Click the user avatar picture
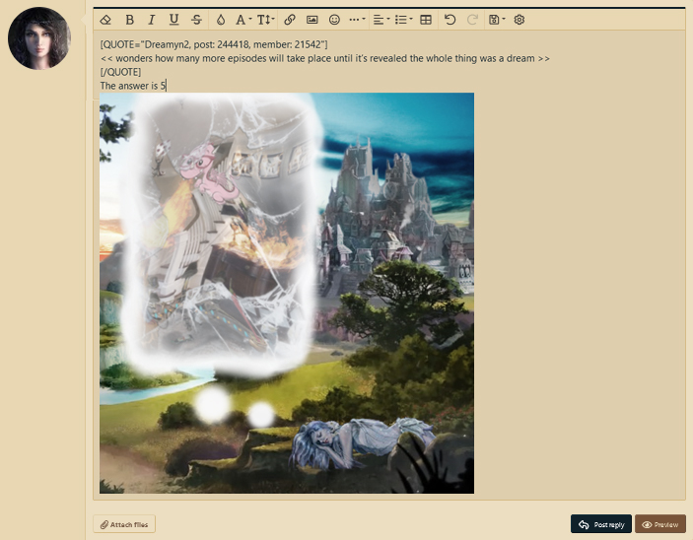The image size is (693, 540). tap(39, 38)
